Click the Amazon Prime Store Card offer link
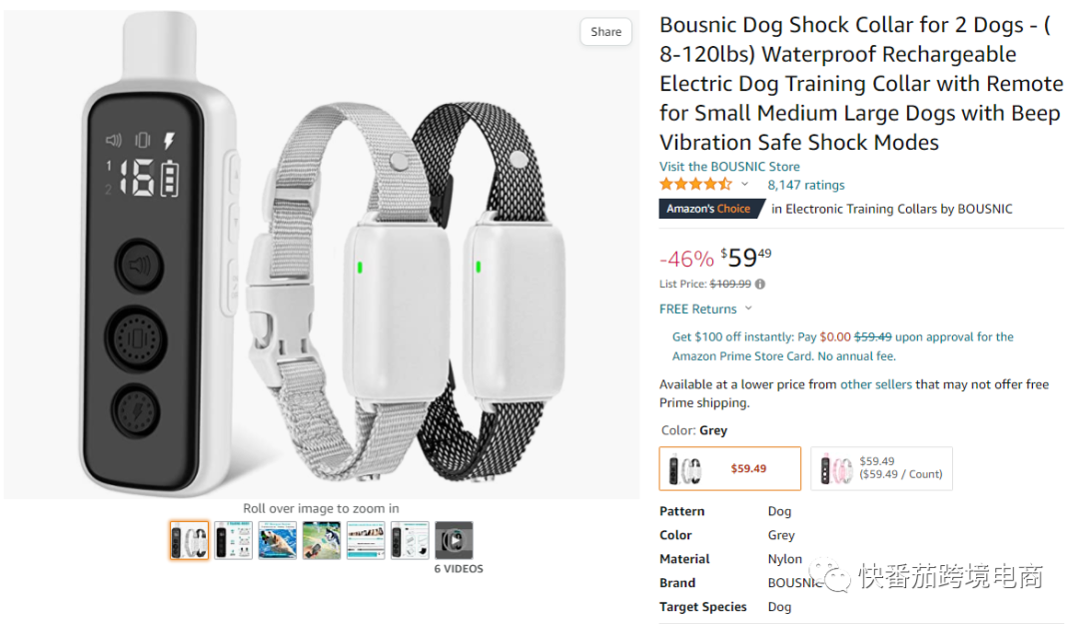Viewport: 1079px width, 624px height. [843, 346]
